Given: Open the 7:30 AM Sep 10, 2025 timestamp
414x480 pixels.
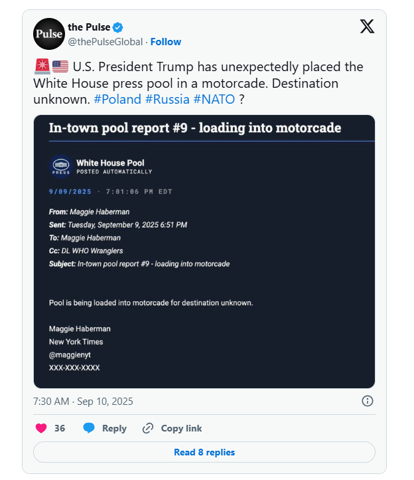Looking at the screenshot, I should click(83, 401).
